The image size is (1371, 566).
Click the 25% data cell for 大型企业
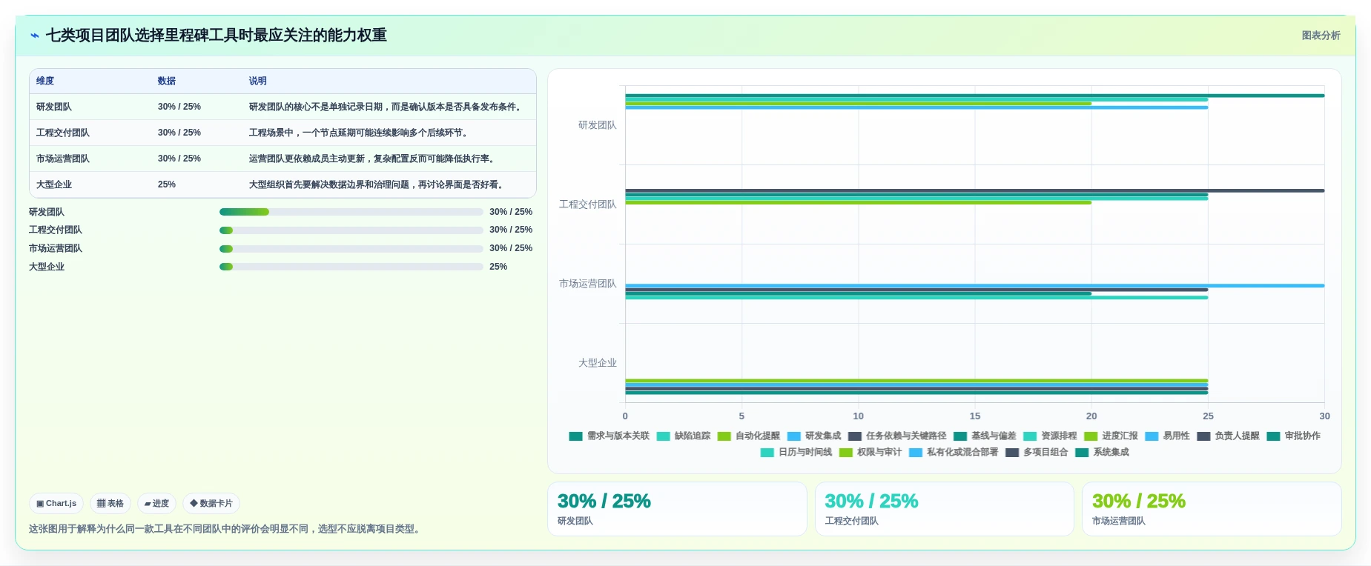pos(167,184)
